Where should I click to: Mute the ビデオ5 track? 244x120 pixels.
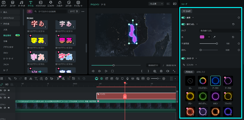(x=5, y=108)
